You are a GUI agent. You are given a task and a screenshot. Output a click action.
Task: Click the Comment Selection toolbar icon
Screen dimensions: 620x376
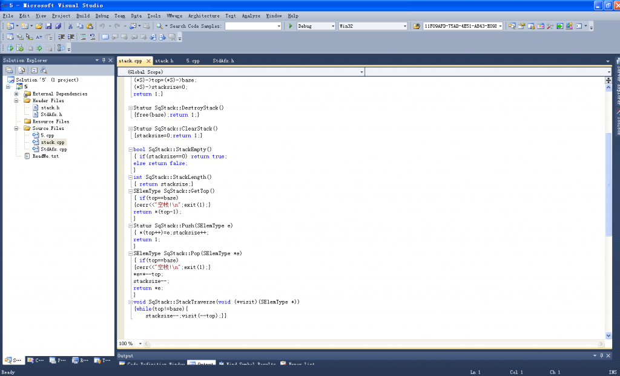pos(83,37)
